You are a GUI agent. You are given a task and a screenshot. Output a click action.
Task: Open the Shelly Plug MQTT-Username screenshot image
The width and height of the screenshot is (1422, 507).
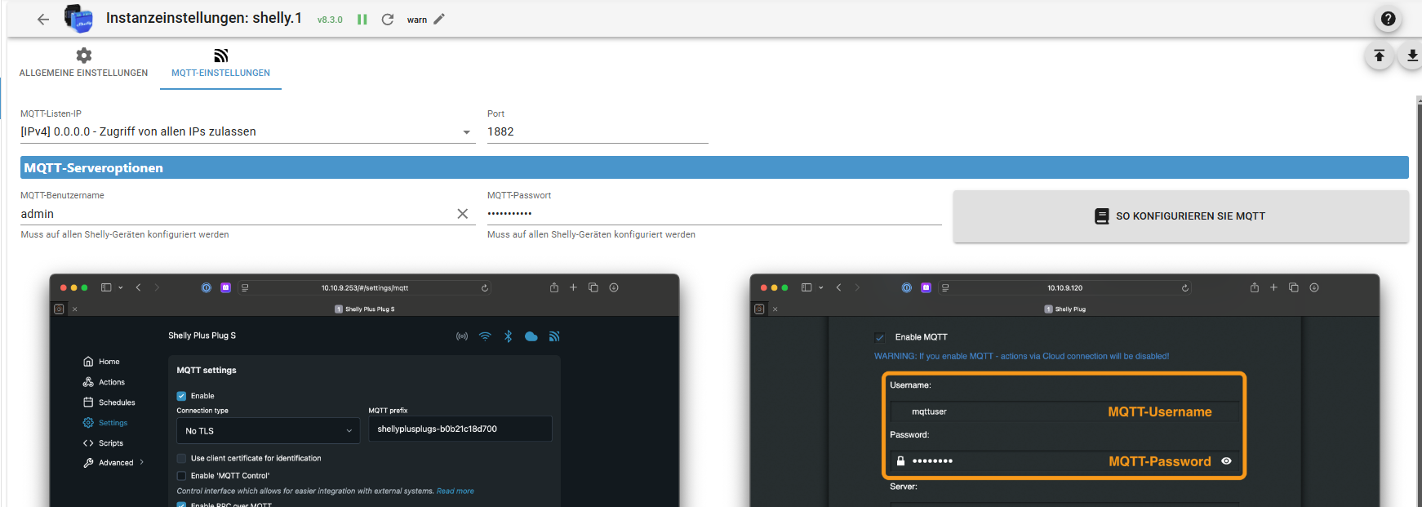point(1064,390)
